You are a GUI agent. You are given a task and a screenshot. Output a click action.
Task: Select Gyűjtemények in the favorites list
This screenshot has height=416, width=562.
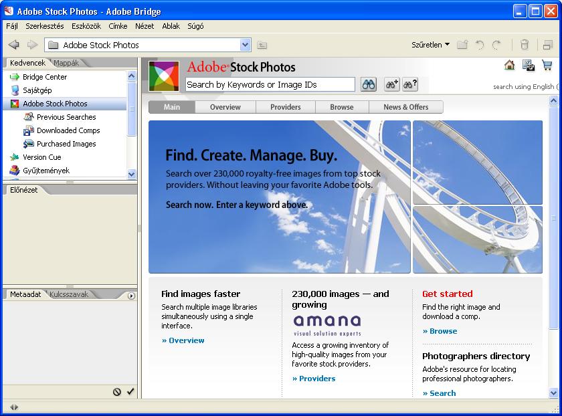(64, 171)
